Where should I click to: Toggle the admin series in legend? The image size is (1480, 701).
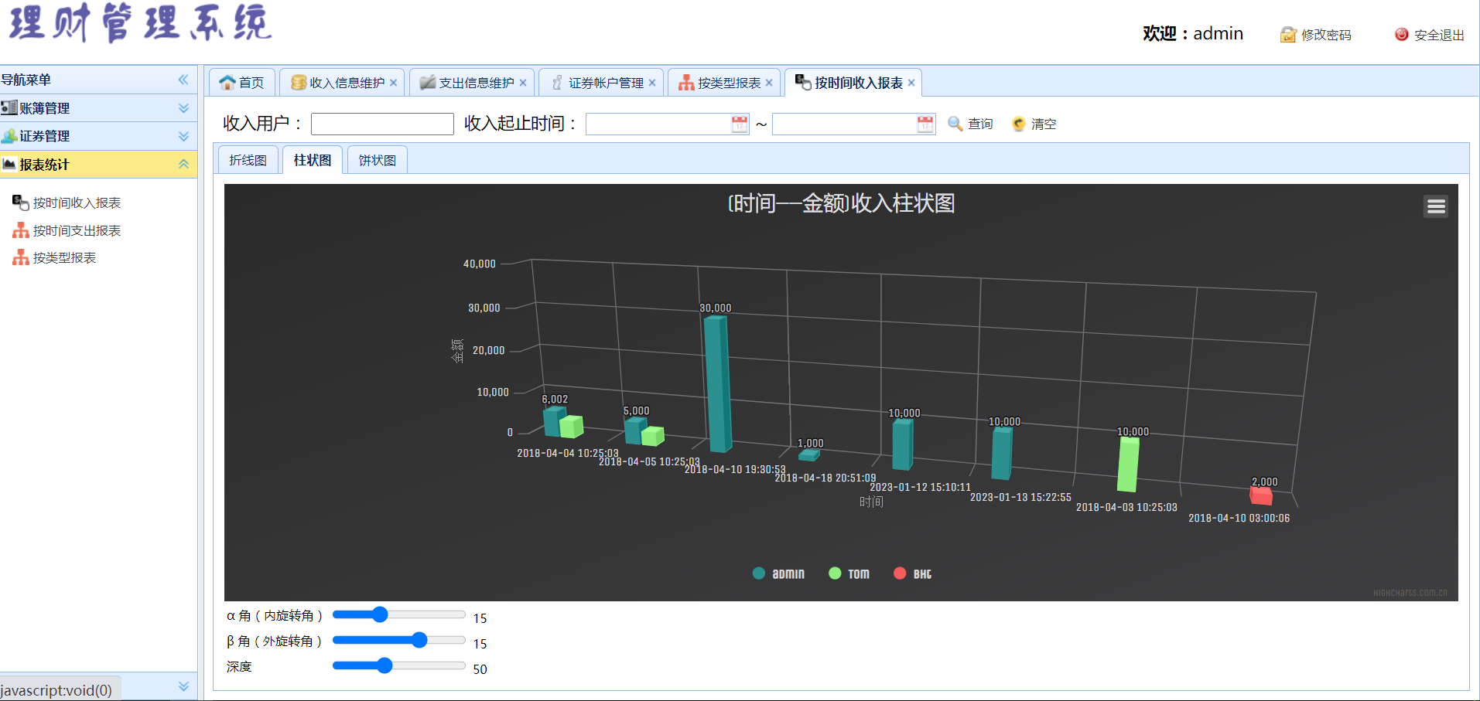coord(779,573)
